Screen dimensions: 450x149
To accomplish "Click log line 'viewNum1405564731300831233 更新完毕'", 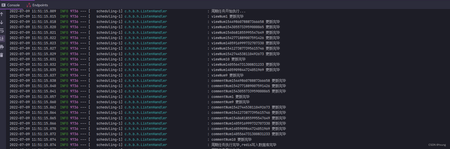I will pyautogui.click(x=246, y=64).
